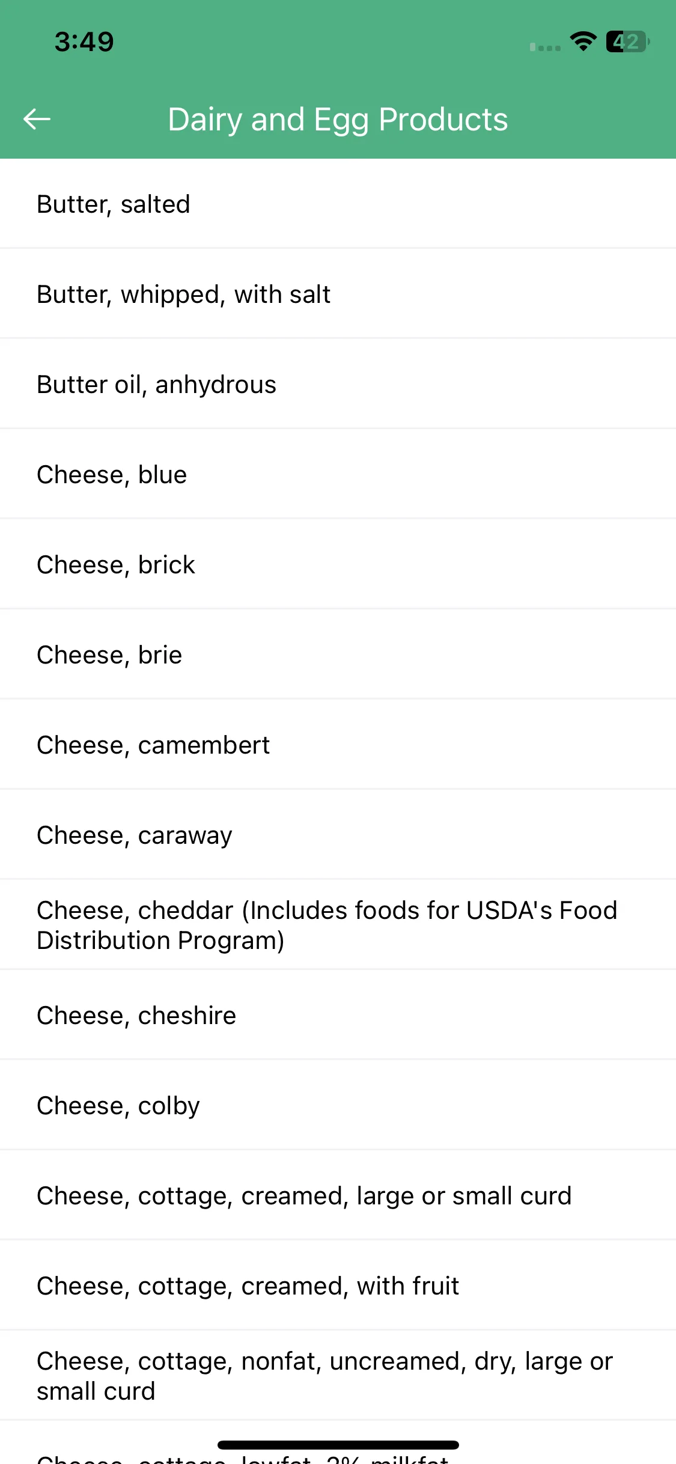Tap Cheese, cottage, creamed, with fruit
The height and width of the screenshot is (1464, 676).
coord(338,1286)
